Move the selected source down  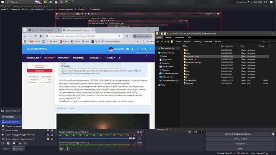(25, 143)
